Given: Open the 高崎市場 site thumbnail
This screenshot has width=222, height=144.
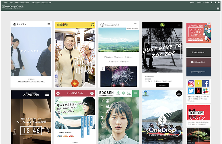Looking at the screenshot, I should point(75,54).
